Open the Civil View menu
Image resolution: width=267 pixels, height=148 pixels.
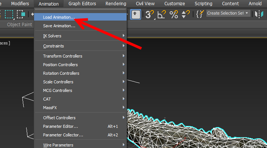pyautogui.click(x=145, y=4)
